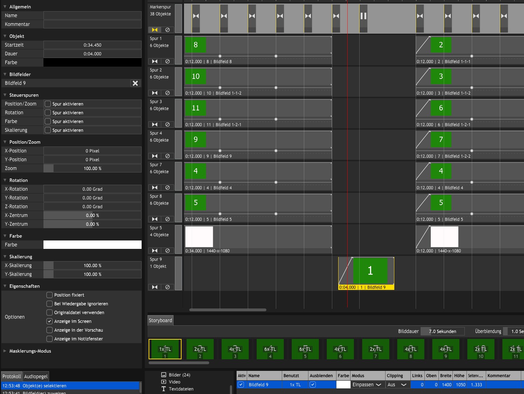Open Bilder (24) media list

179,375
